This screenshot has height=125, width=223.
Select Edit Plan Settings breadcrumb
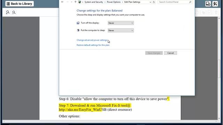click(132, 2)
